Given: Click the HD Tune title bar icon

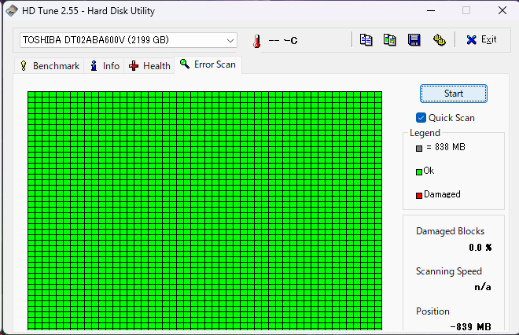Looking at the screenshot, I should [12, 10].
